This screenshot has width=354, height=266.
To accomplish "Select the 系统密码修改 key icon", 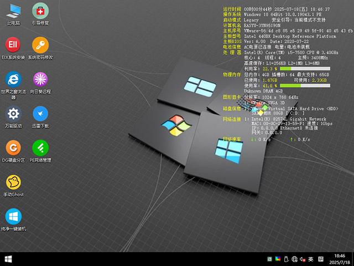I will coord(40,48).
